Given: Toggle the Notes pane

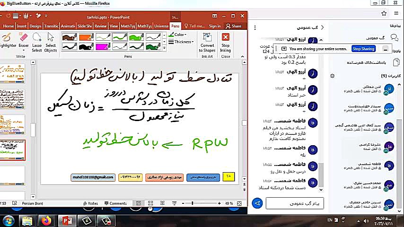Looking at the screenshot, I should (90, 203).
